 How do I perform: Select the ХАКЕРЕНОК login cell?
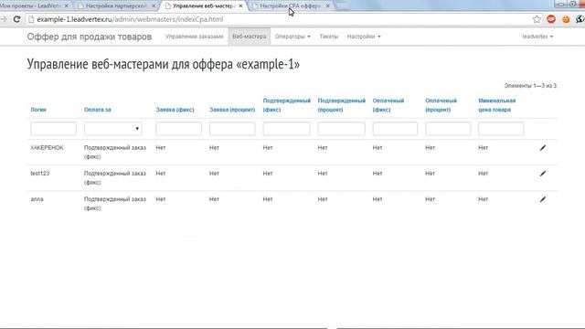(x=47, y=148)
